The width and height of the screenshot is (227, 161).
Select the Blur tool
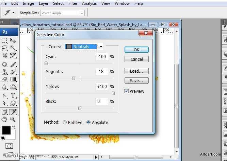click(x=4, y=87)
